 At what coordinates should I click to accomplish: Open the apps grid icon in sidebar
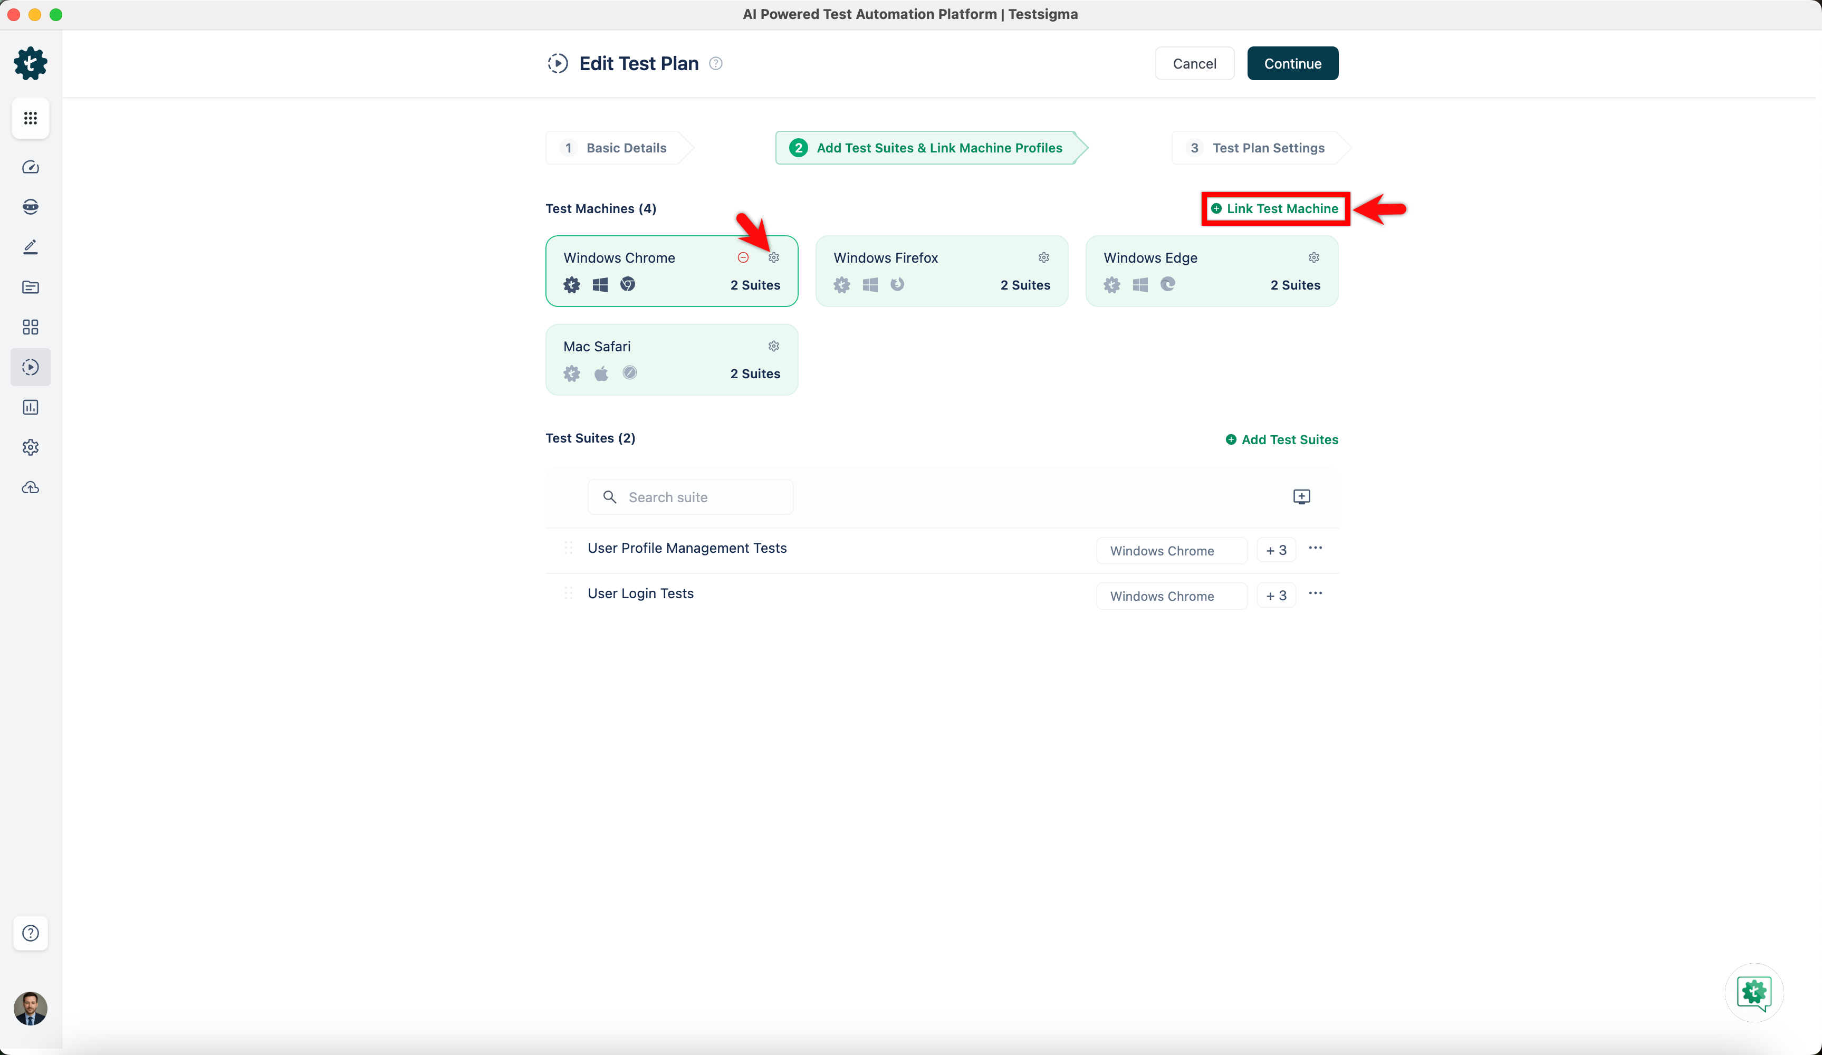(31, 118)
